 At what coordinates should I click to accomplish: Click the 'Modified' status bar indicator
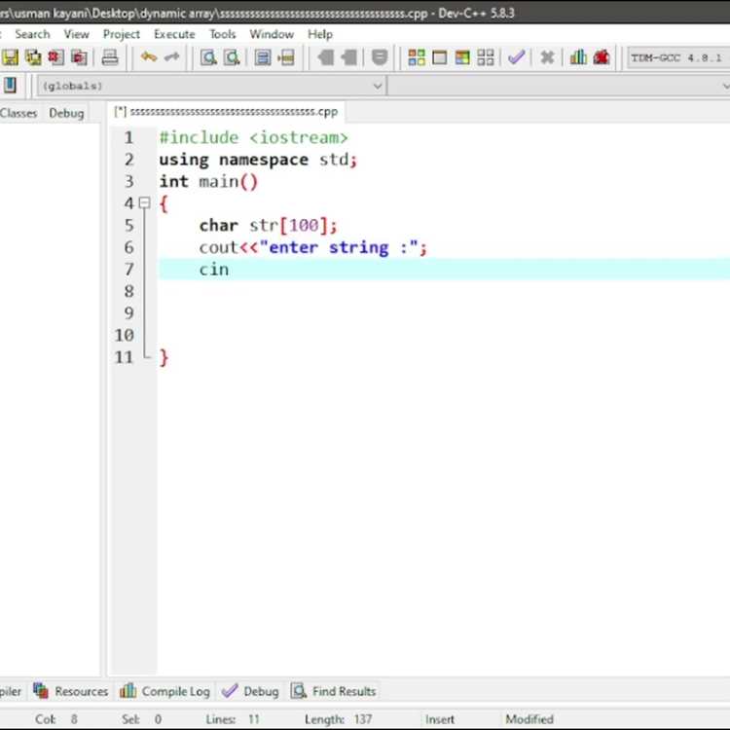pos(529,719)
